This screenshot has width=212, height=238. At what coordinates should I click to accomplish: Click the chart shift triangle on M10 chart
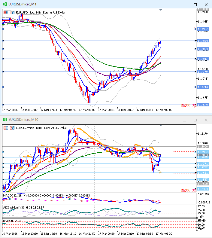tap(161, 125)
